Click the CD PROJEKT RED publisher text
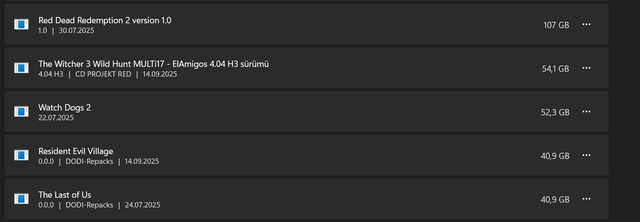The image size is (640, 222). pos(103,74)
